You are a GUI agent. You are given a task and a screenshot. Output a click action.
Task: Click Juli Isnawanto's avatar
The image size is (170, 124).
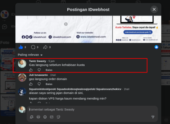point(22,78)
